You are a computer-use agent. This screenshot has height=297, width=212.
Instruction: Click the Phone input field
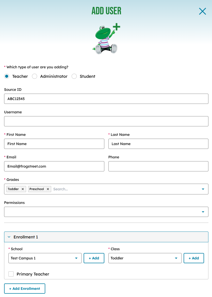(x=158, y=166)
